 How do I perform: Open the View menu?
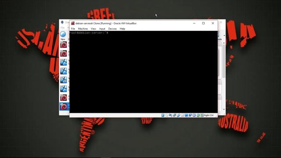click(x=94, y=29)
